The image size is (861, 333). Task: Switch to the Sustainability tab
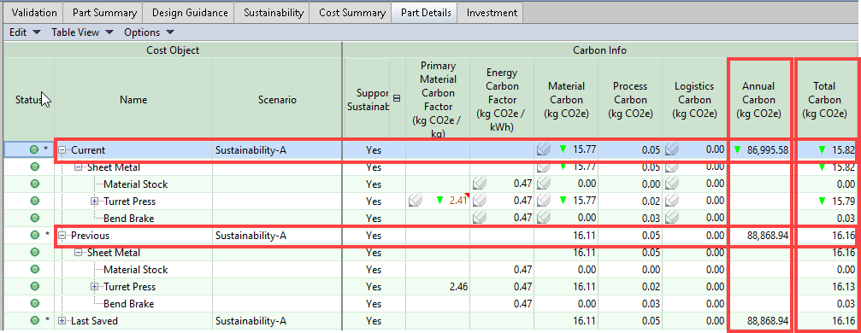pyautogui.click(x=273, y=13)
